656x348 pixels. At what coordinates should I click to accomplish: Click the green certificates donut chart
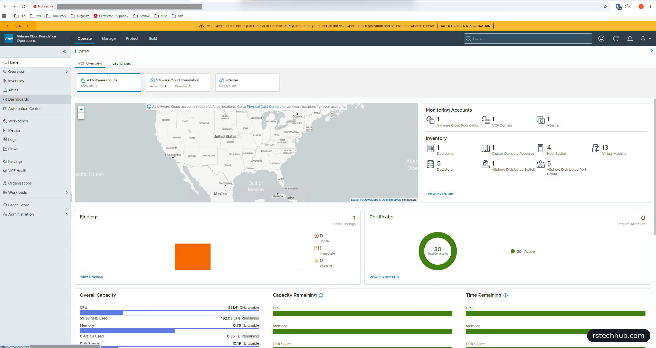coord(438,251)
